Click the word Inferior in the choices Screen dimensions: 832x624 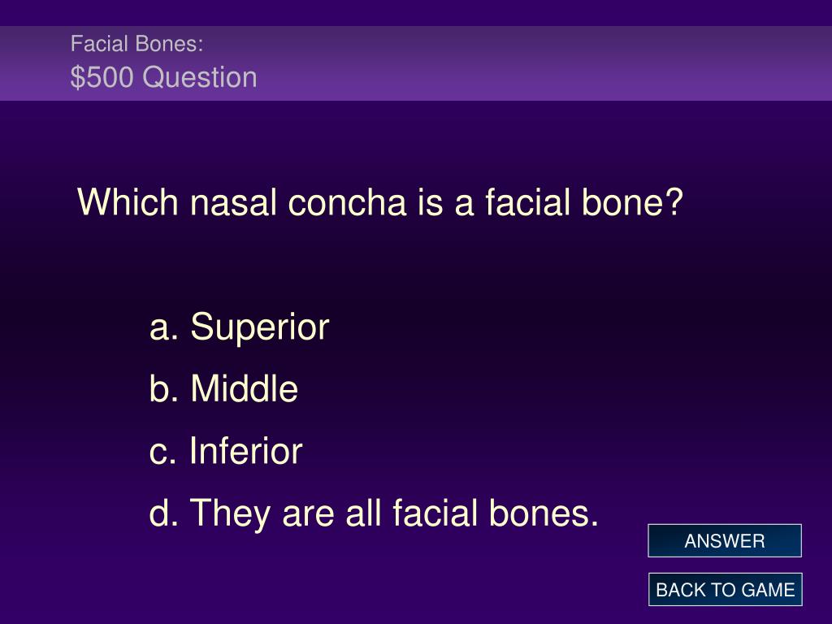tap(246, 451)
